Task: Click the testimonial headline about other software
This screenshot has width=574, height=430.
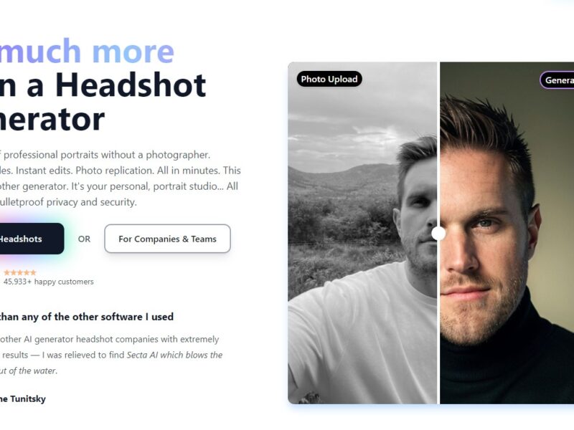Action: coord(86,317)
